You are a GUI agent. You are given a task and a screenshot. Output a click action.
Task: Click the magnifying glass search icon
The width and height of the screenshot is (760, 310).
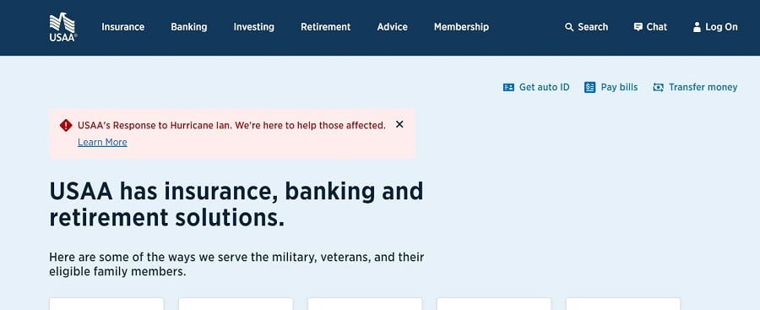tap(569, 27)
